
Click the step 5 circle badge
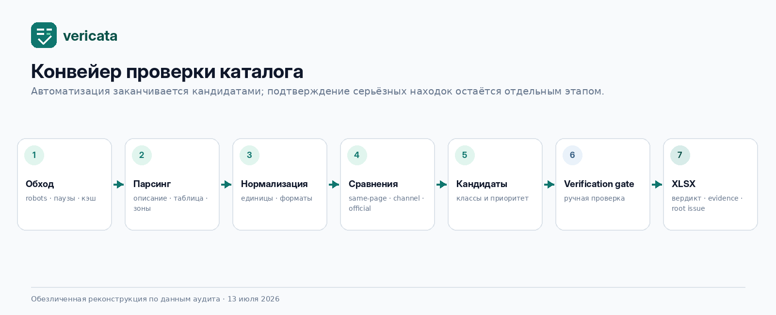(x=465, y=155)
